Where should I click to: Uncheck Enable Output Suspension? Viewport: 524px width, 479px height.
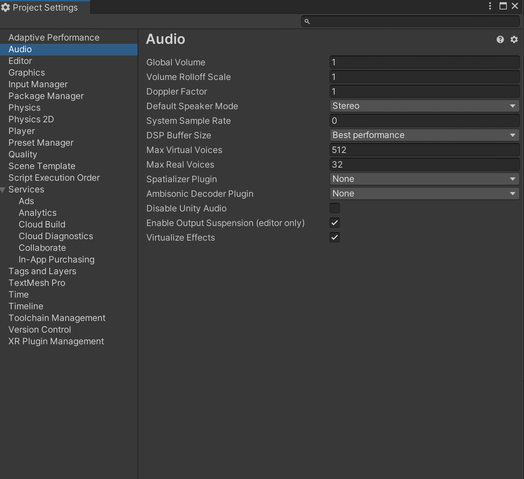pos(334,223)
